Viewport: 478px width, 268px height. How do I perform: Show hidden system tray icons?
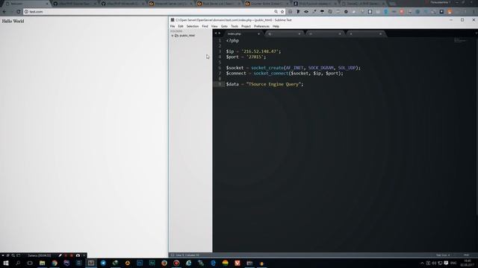(422, 263)
